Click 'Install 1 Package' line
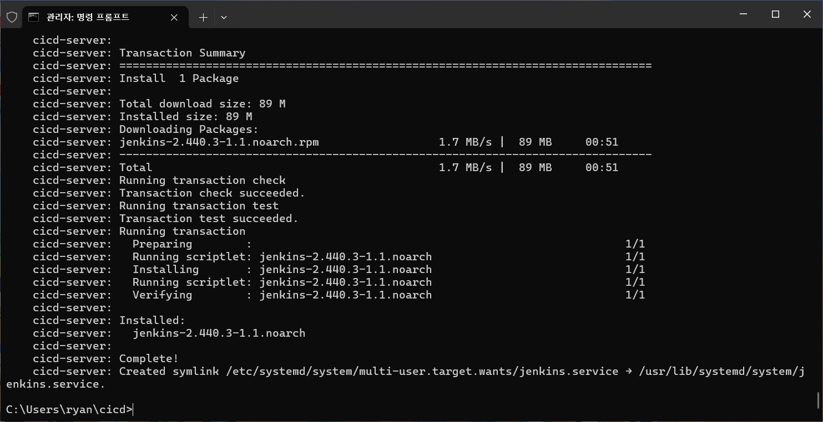 pos(179,79)
